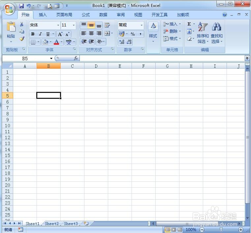Toggle Bold formatting
The height and width of the screenshot is (233, 251).
pos(33,34)
